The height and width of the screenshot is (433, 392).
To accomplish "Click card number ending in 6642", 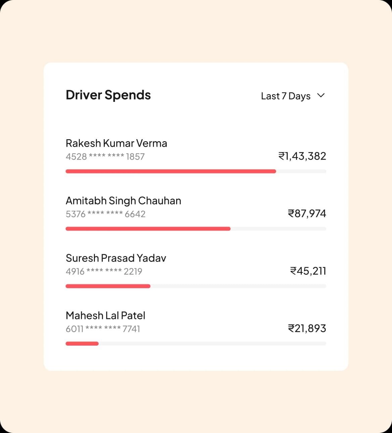I will pos(105,214).
